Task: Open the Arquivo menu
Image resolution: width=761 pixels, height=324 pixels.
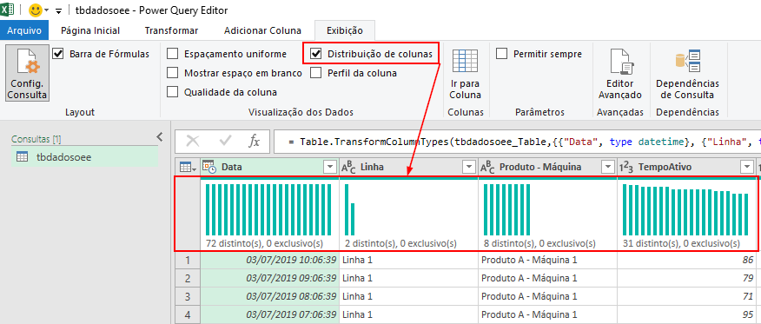Action: (x=24, y=30)
